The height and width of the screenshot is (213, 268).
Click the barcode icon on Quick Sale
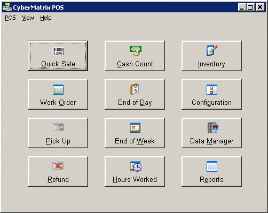[58, 51]
